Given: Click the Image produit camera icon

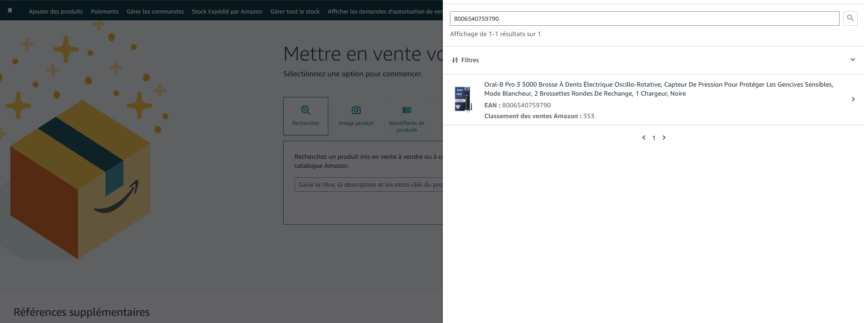Looking at the screenshot, I should click(x=356, y=110).
